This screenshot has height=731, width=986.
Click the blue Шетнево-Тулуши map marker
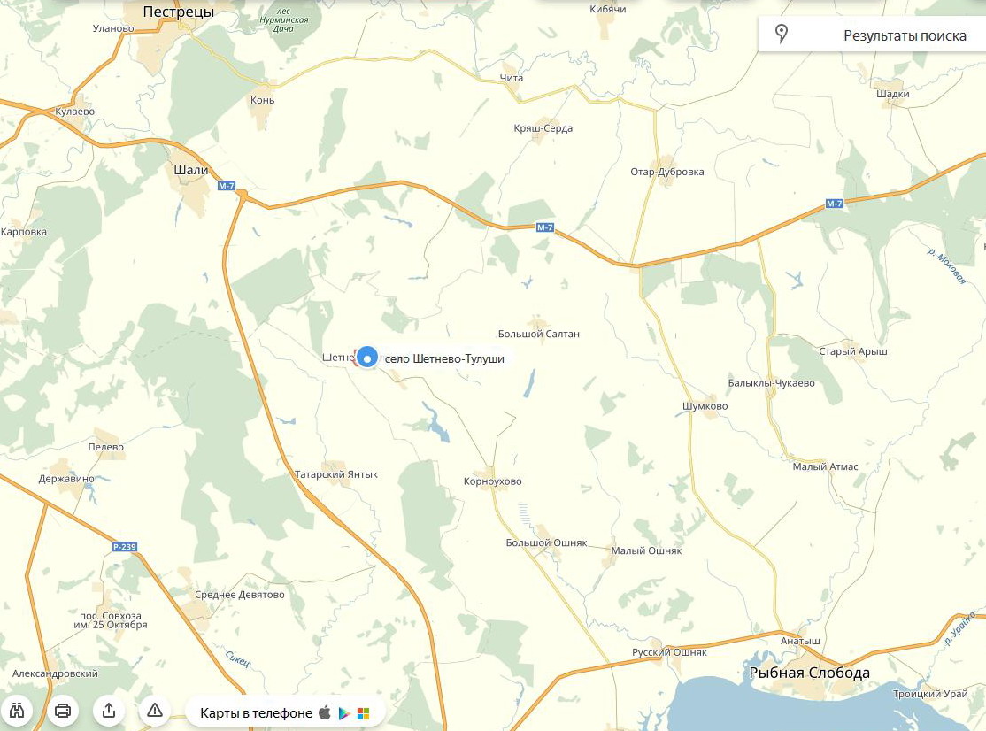click(367, 358)
